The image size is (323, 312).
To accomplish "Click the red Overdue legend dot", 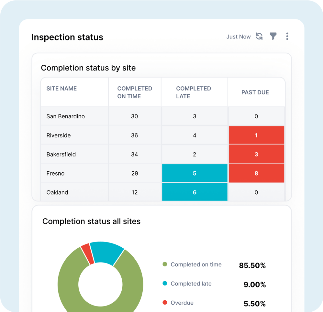I will [165, 303].
